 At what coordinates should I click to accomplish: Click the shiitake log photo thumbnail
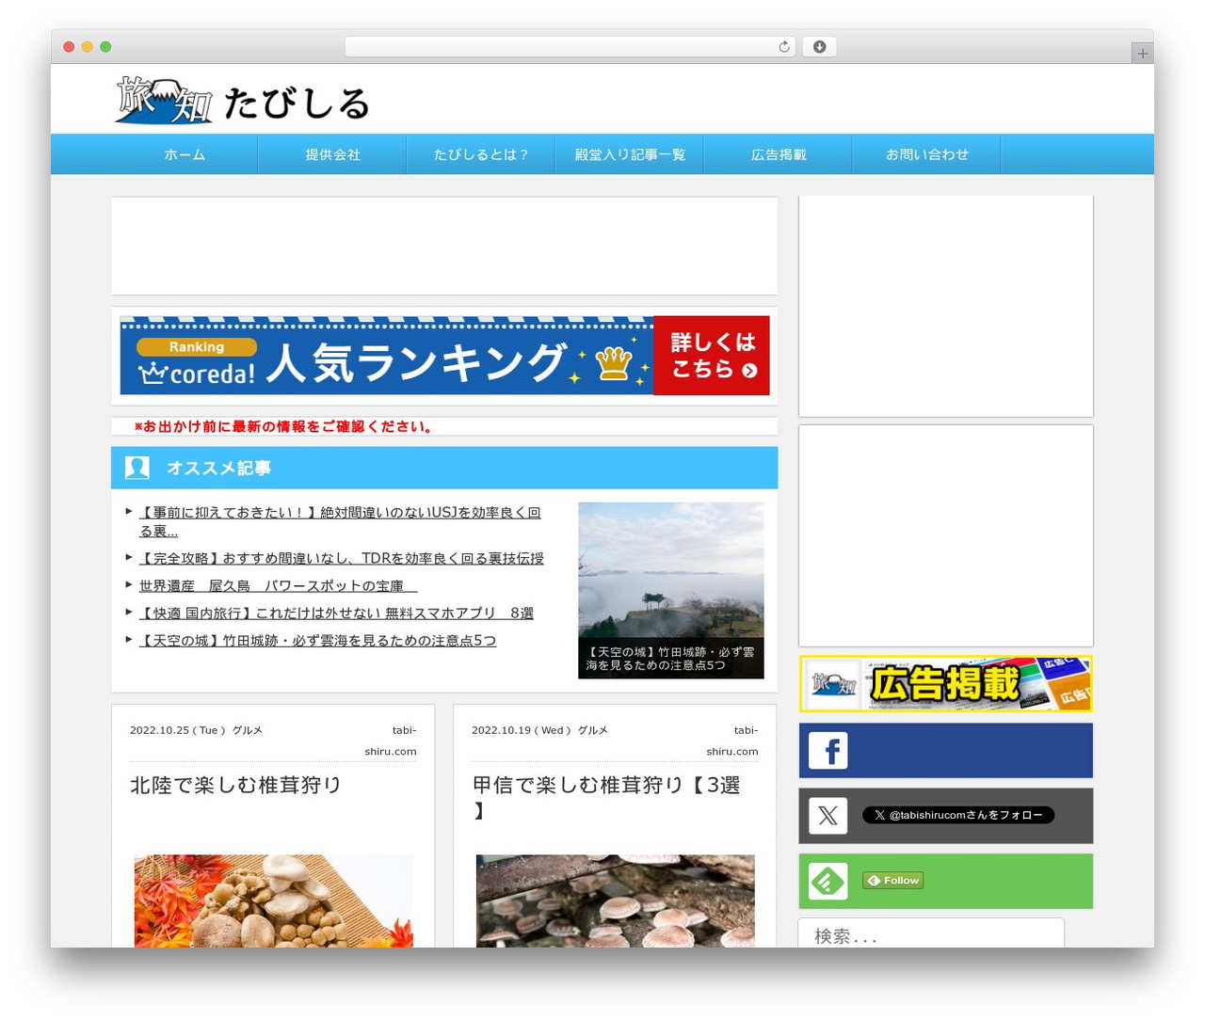[x=616, y=900]
